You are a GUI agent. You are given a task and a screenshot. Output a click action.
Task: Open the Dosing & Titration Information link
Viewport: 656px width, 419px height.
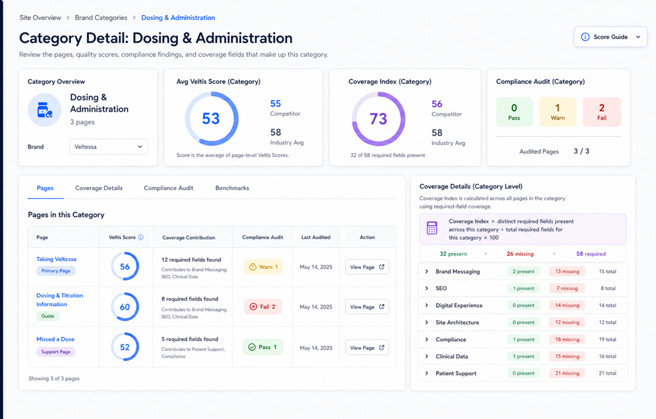59,300
